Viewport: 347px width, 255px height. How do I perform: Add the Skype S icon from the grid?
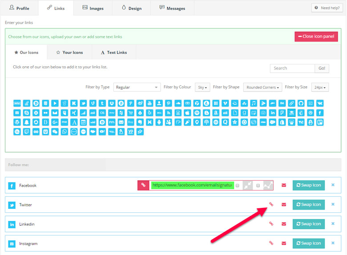(27, 113)
